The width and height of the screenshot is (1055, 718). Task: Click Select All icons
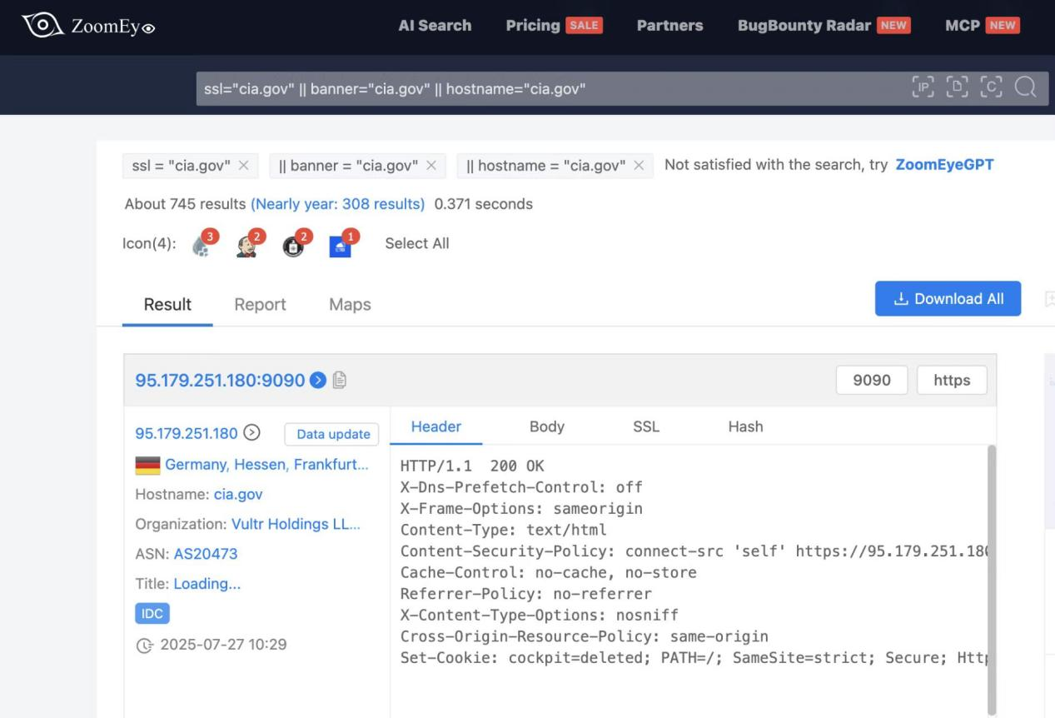pos(416,243)
